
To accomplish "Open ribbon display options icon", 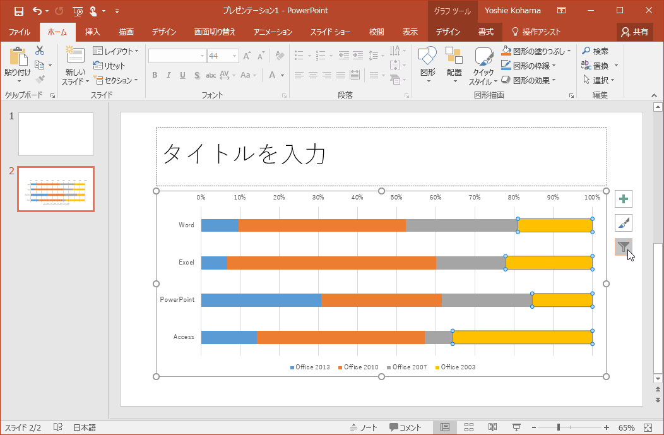I will pos(561,11).
